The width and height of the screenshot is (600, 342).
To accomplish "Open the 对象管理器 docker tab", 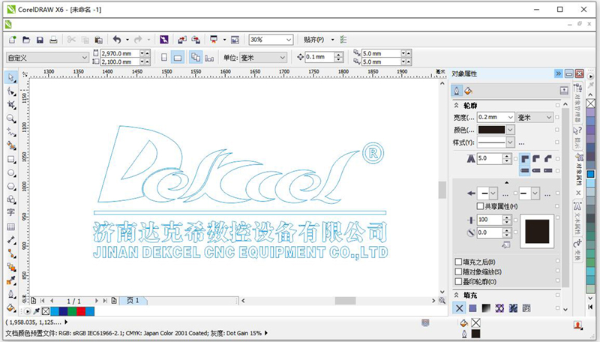I will (578, 103).
